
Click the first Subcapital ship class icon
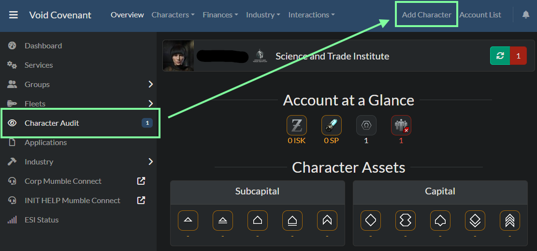click(x=188, y=221)
